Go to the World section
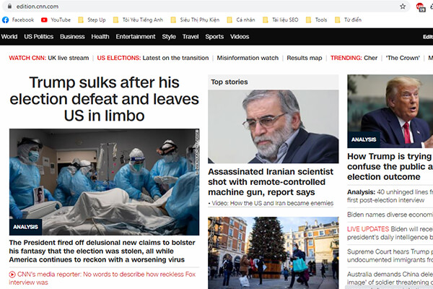This screenshot has height=289, width=433. coord(9,37)
